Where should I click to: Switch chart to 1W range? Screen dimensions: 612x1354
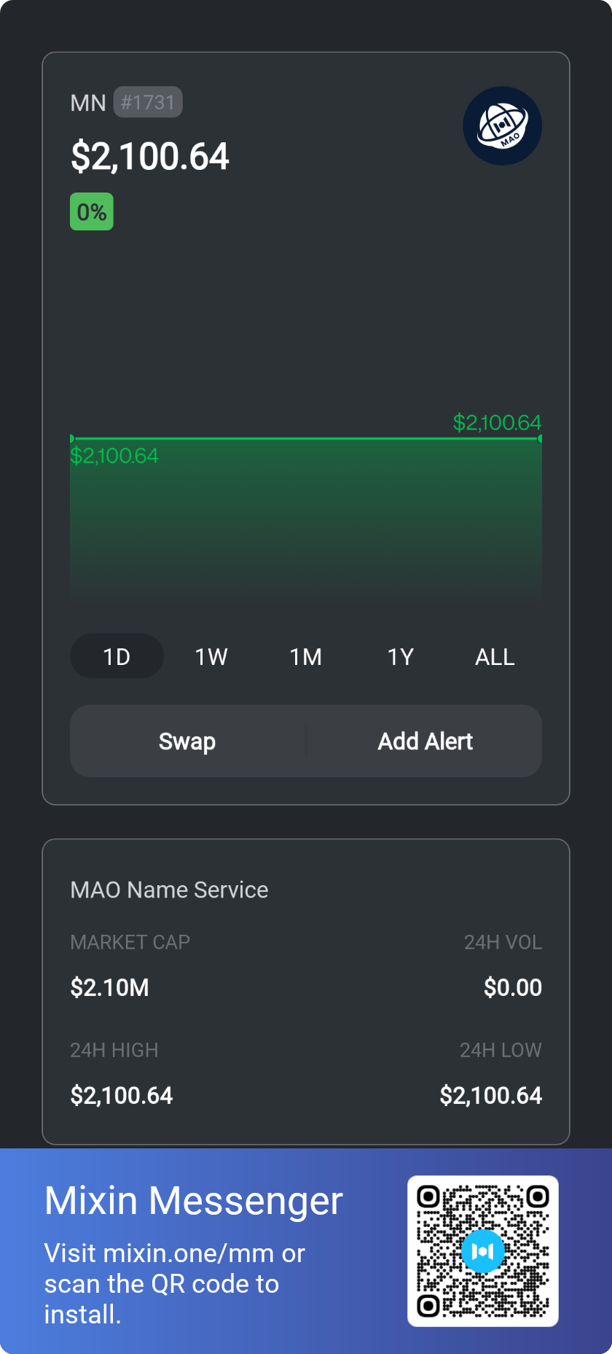pos(211,656)
